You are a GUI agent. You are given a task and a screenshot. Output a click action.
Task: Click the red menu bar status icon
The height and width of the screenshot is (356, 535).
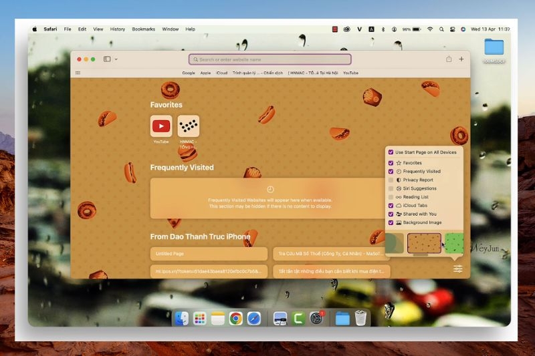click(335, 29)
